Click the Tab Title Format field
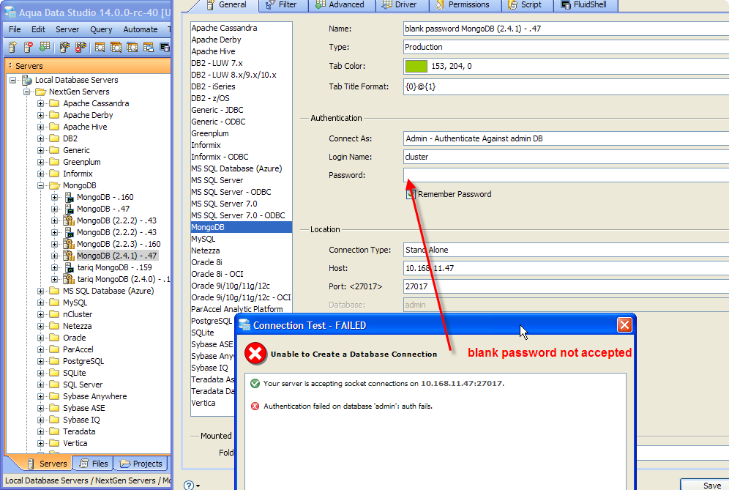 [x=566, y=86]
